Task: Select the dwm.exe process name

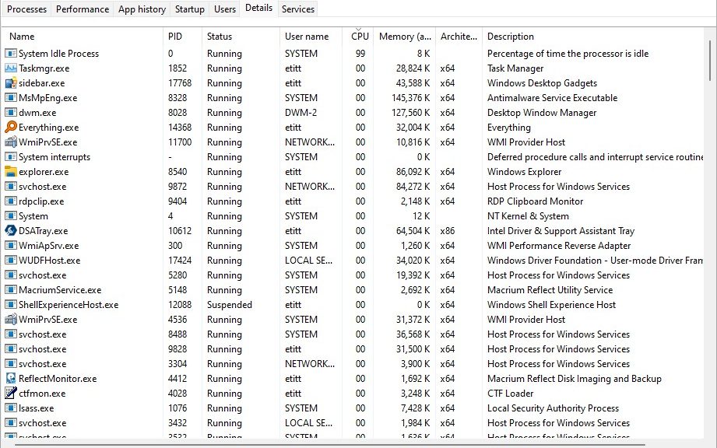Action: pyautogui.click(x=37, y=112)
